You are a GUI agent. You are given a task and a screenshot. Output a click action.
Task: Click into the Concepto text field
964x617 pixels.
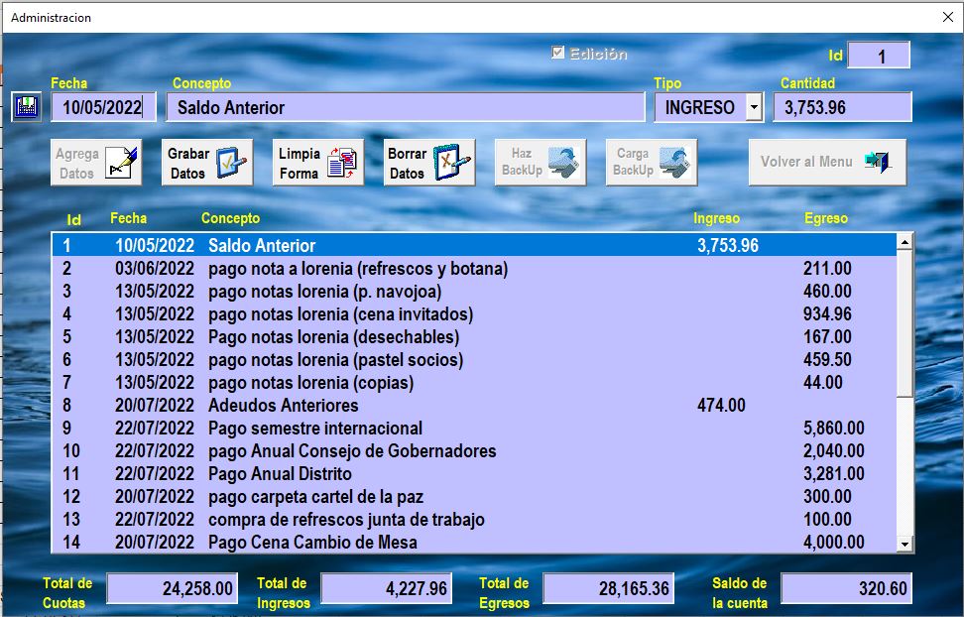tap(406, 108)
